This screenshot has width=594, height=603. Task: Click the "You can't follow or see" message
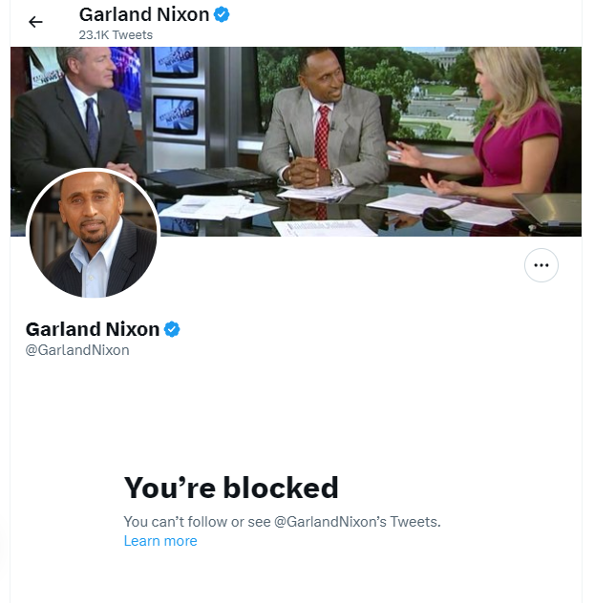click(282, 522)
